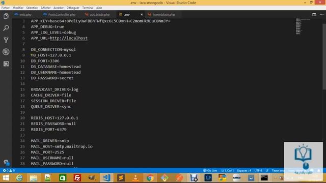
Task: Click the DB_DATABASE=homestead line
Action: pos(56,67)
